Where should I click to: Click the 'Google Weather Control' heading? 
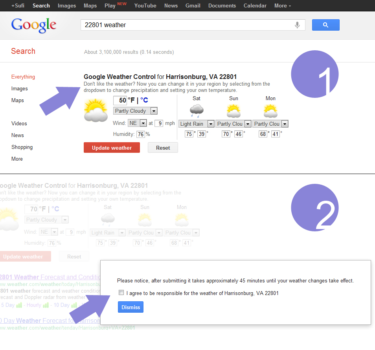119,77
